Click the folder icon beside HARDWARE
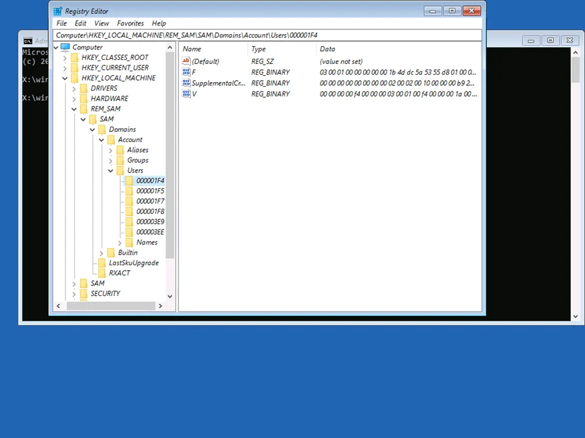Screen dimensions: 585x438 click(x=83, y=98)
